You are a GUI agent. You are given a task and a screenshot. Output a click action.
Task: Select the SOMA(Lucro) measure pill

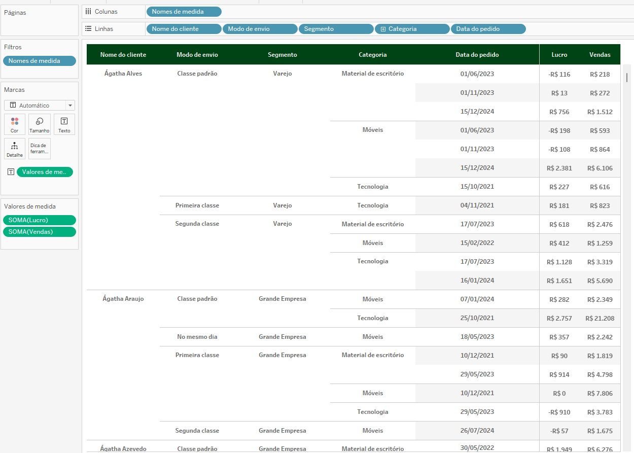coord(39,220)
